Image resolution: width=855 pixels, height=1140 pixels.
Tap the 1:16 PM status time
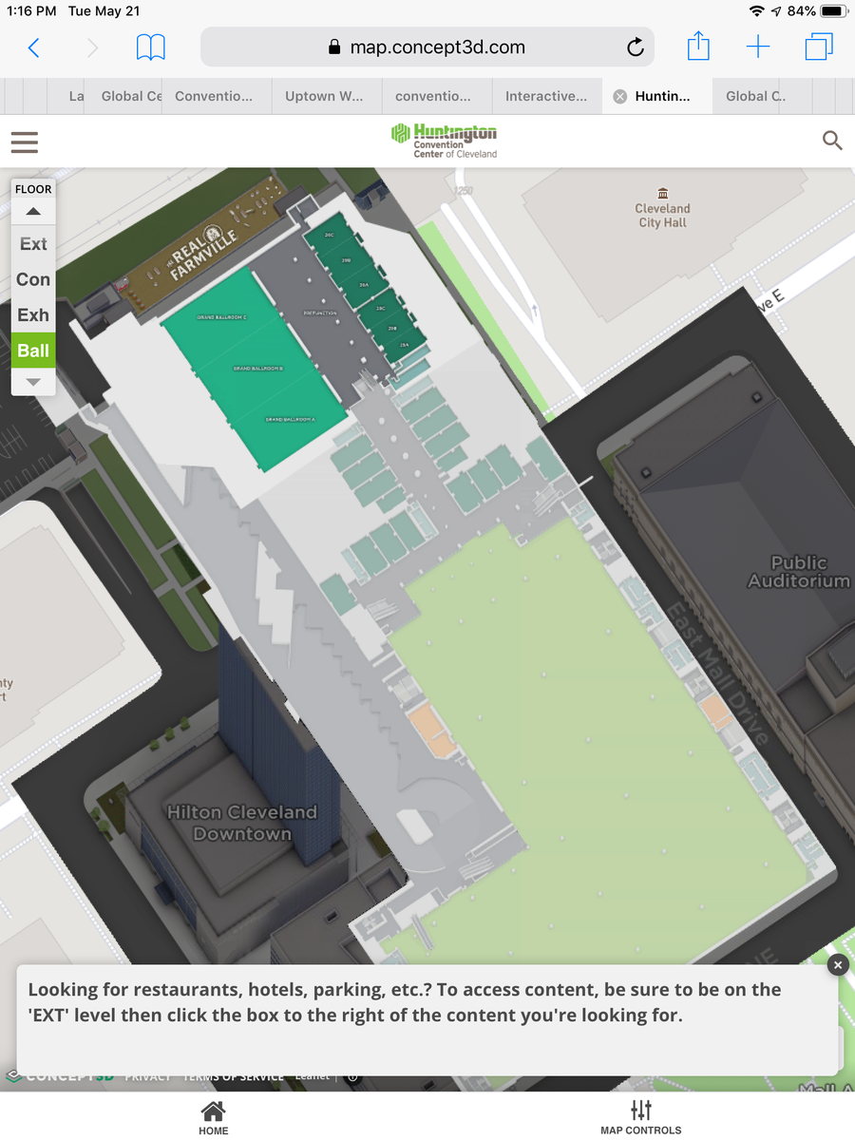pos(31,11)
